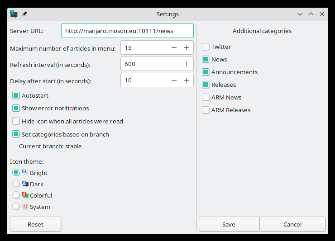335x241 pixels.
Task: Click the Save button
Action: pyautogui.click(x=229, y=224)
